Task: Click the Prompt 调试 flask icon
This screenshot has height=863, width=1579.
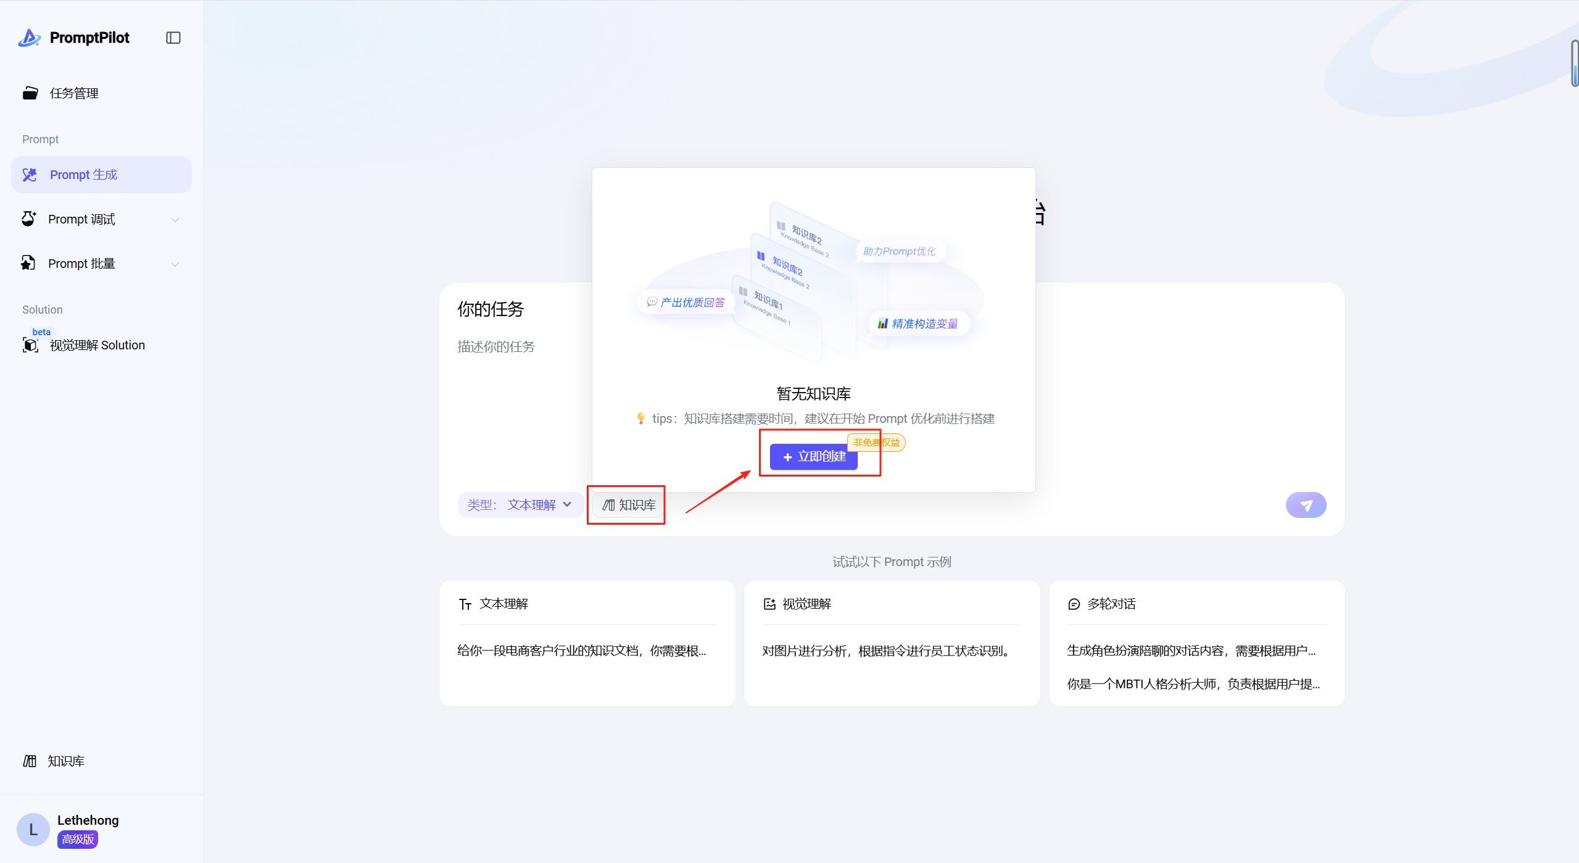Action: 28,219
